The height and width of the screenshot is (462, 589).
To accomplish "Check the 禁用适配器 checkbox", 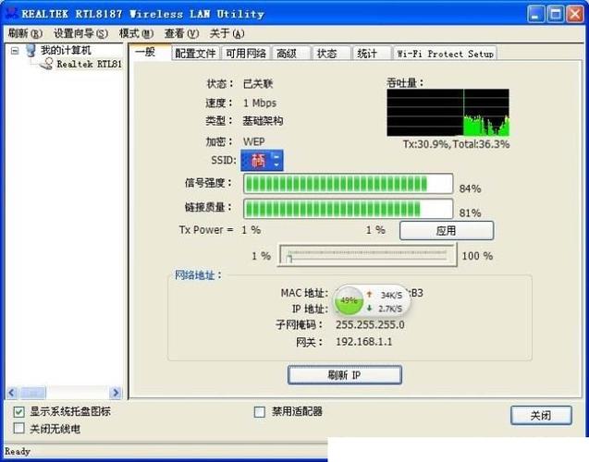I will tap(260, 412).
